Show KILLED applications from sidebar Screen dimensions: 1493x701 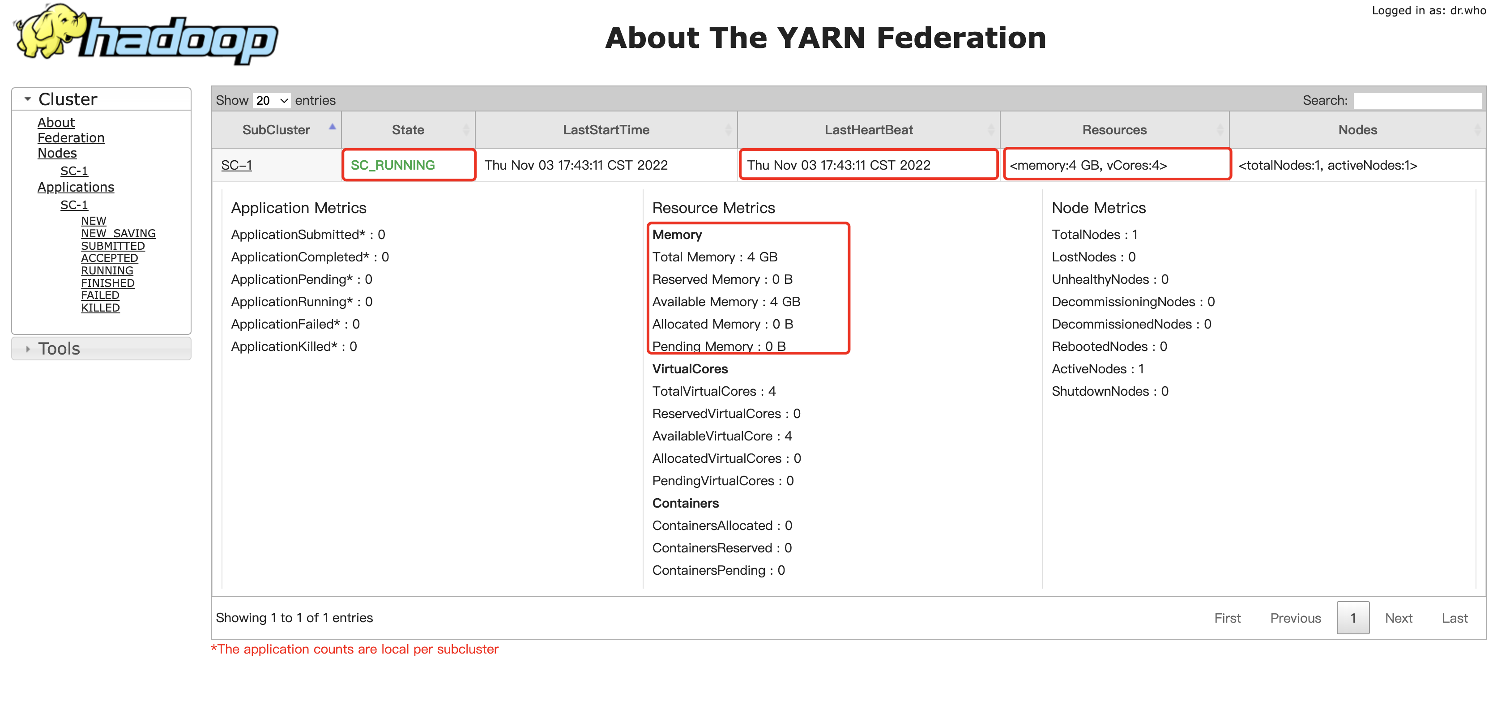tap(100, 308)
